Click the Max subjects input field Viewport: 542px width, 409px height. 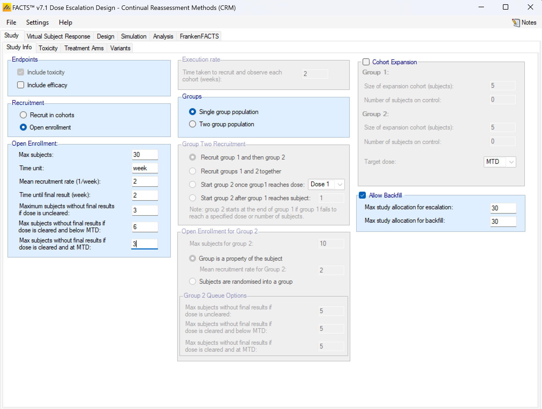pyautogui.click(x=145, y=155)
